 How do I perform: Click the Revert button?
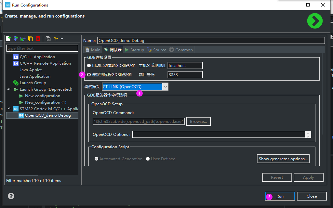(277, 177)
